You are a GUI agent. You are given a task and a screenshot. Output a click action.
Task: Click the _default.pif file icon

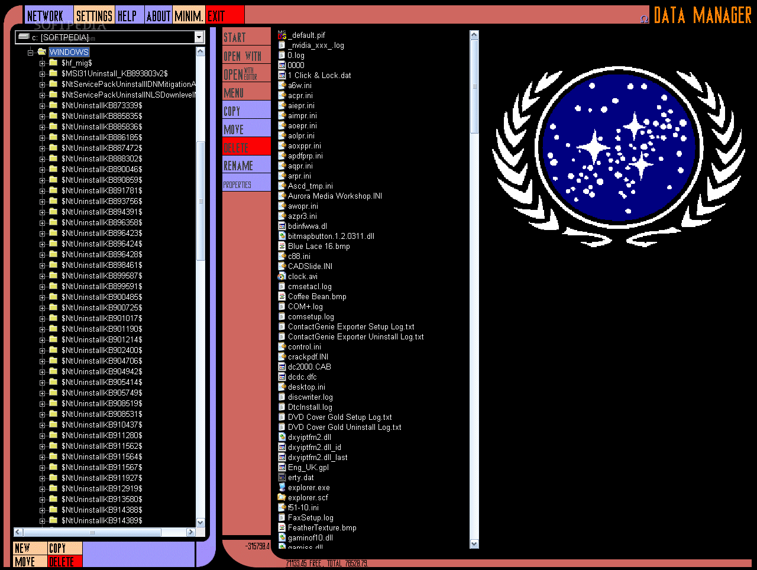click(x=282, y=35)
